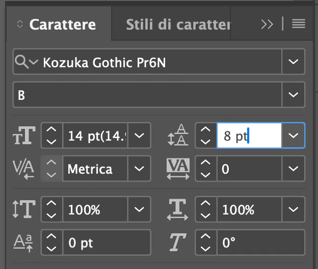Open the leading value dropdown
Screen dimensions: 318x269
coord(293,136)
